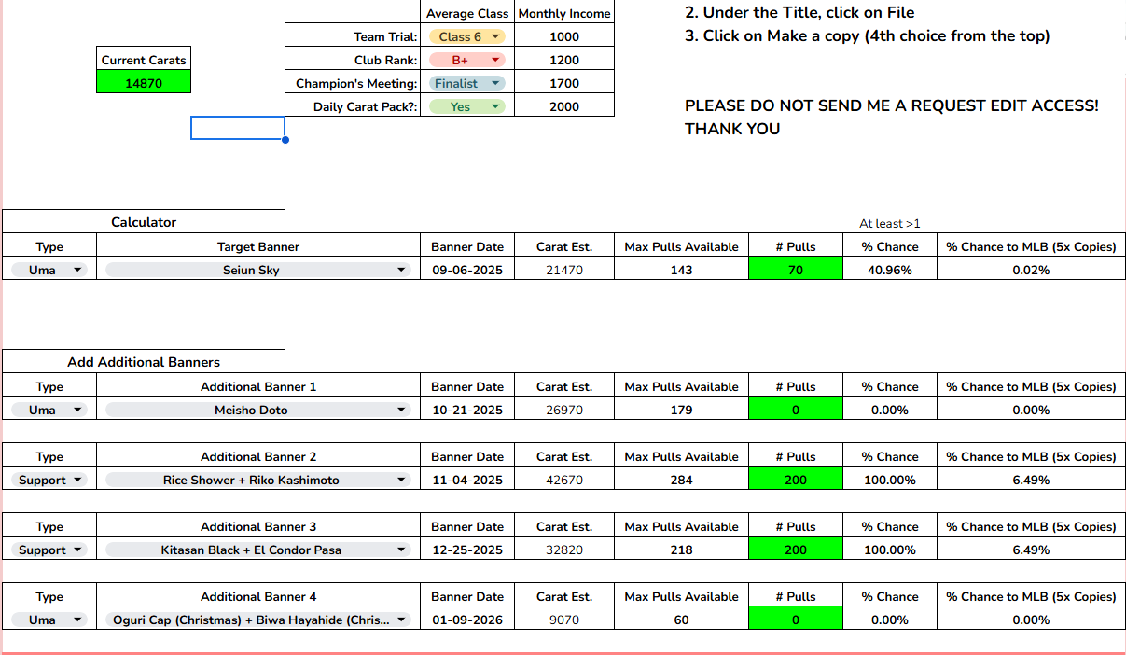Click the Add Additional Banners title

pos(144,362)
